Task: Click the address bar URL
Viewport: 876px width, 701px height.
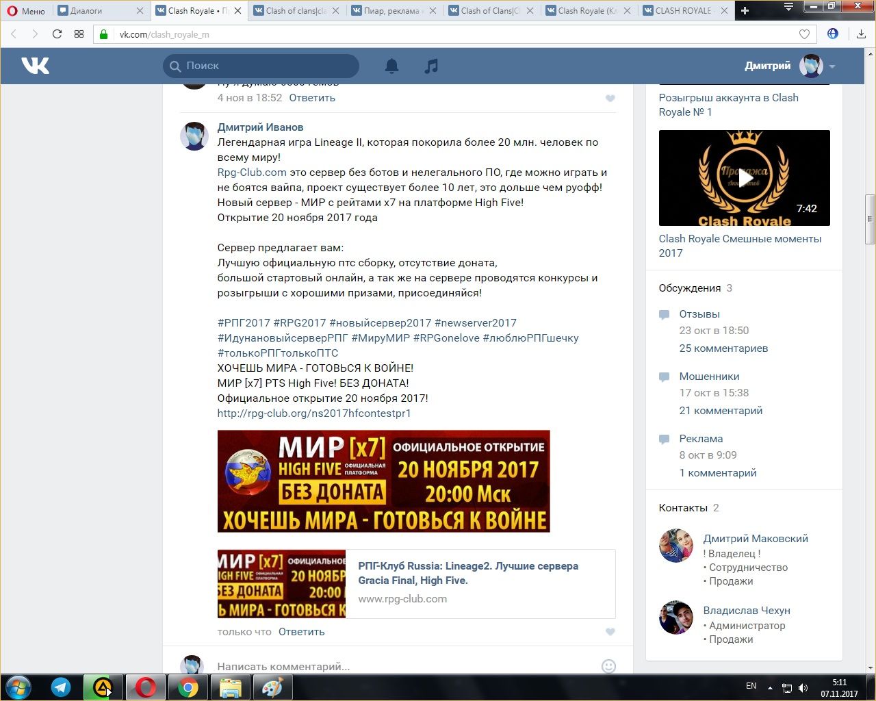Action: [x=164, y=34]
